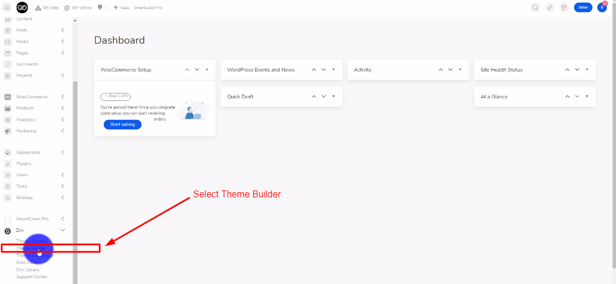This screenshot has width=616, height=284.
Task: Click the infinity logo in top bar
Action: pos(22,7)
